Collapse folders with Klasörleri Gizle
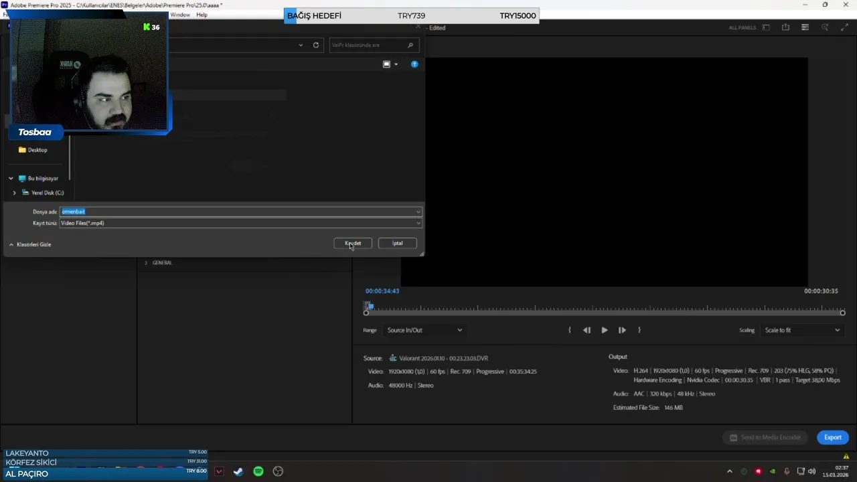This screenshot has width=857, height=482. coord(30,244)
